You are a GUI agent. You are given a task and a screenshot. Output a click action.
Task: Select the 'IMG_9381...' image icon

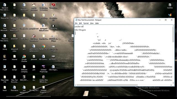(x=24, y=78)
